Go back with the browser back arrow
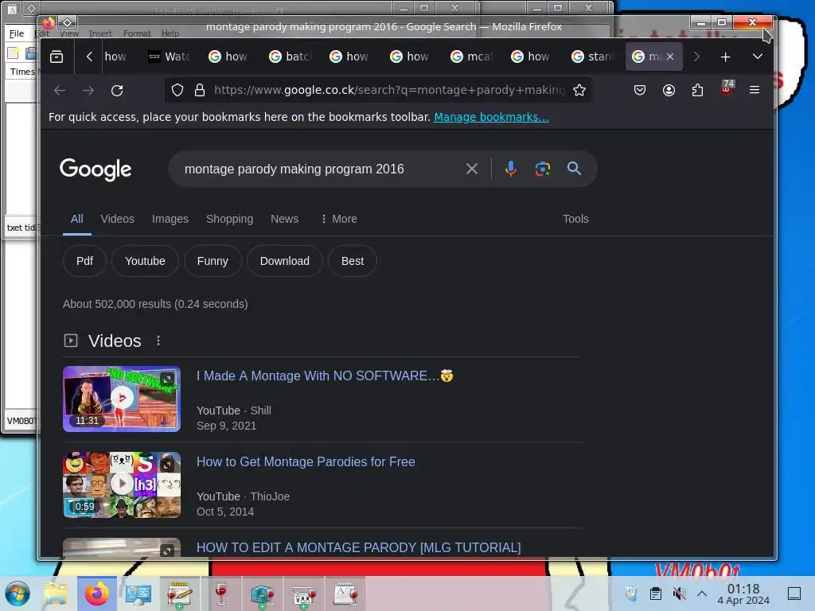Image resolution: width=815 pixels, height=611 pixels. point(60,91)
